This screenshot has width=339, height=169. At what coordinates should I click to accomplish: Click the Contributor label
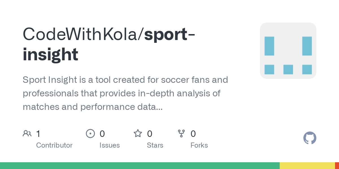[54, 145]
